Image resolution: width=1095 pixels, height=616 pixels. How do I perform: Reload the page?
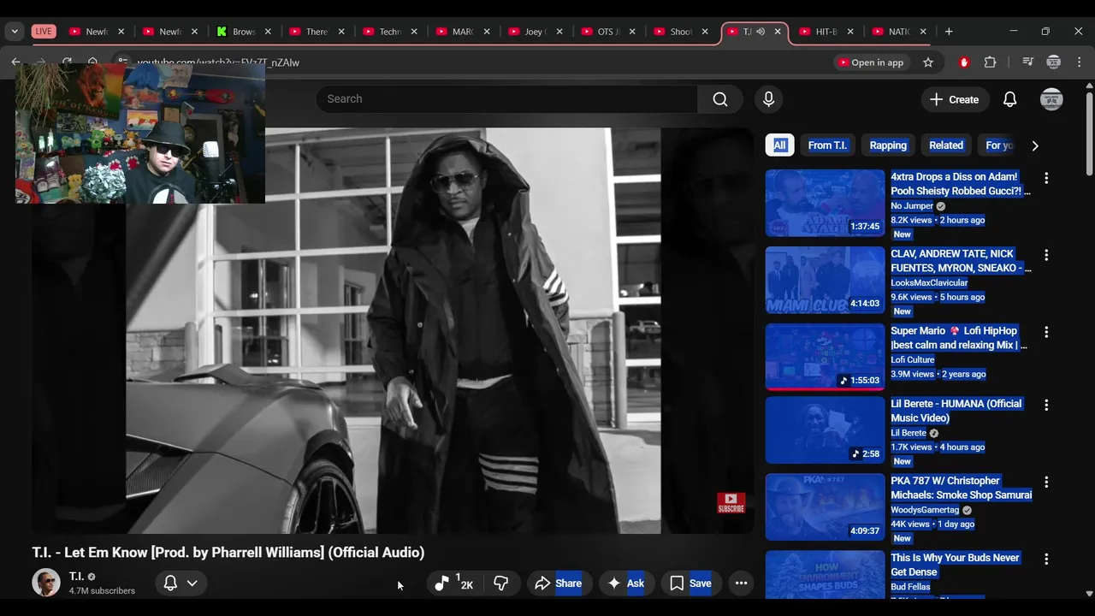pos(67,62)
